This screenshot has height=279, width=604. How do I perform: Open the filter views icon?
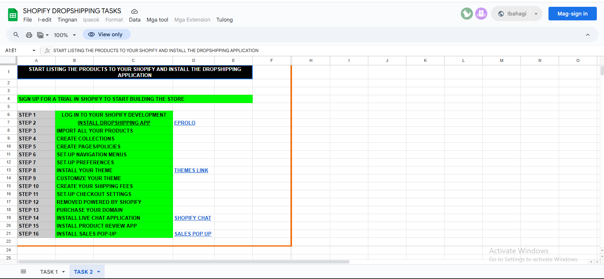[40, 35]
